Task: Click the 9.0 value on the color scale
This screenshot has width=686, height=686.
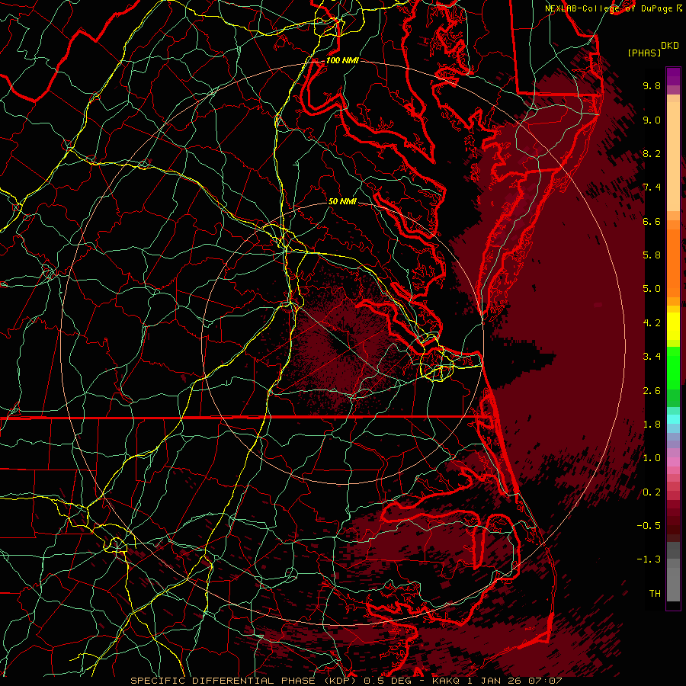Action: tap(652, 120)
